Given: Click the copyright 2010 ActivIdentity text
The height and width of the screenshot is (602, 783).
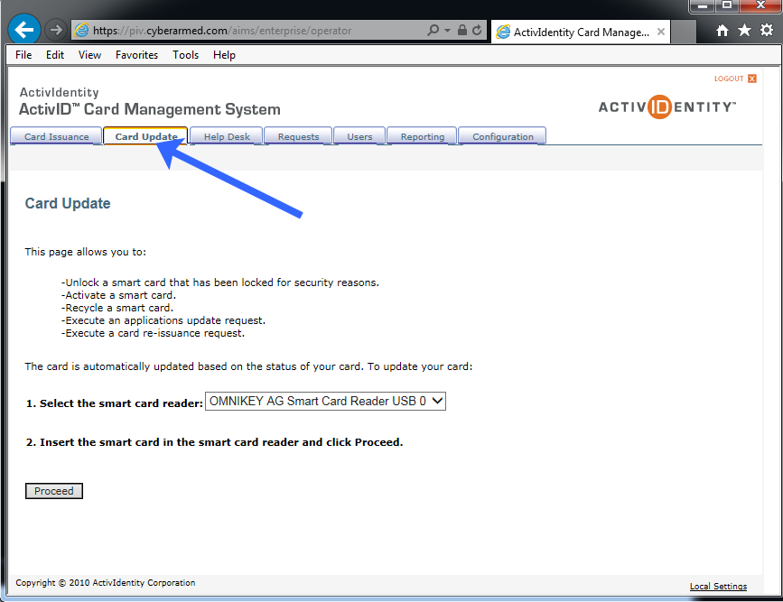Looking at the screenshot, I should coord(106,582).
